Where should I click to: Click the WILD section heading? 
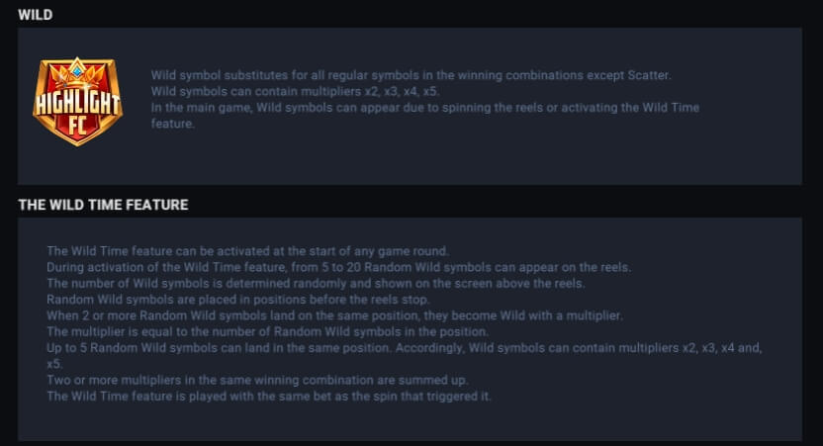[36, 15]
